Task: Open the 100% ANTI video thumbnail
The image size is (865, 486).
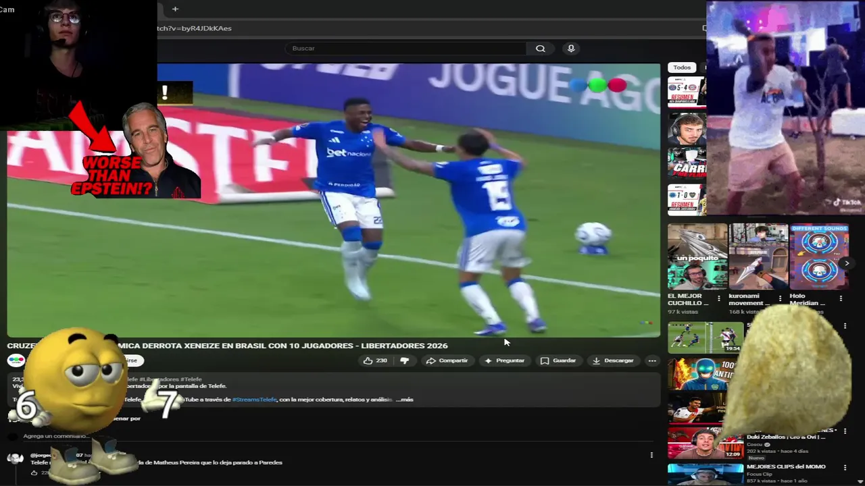Action: (x=697, y=373)
